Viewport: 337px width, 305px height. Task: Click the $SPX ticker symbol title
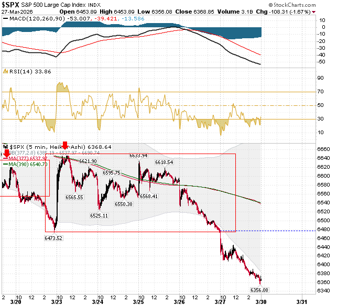pos(10,5)
